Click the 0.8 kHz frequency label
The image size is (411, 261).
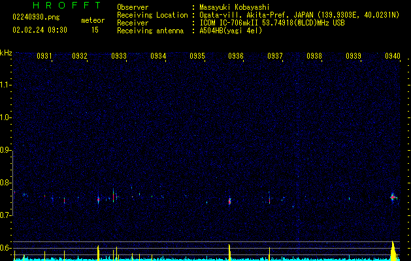click(5, 183)
